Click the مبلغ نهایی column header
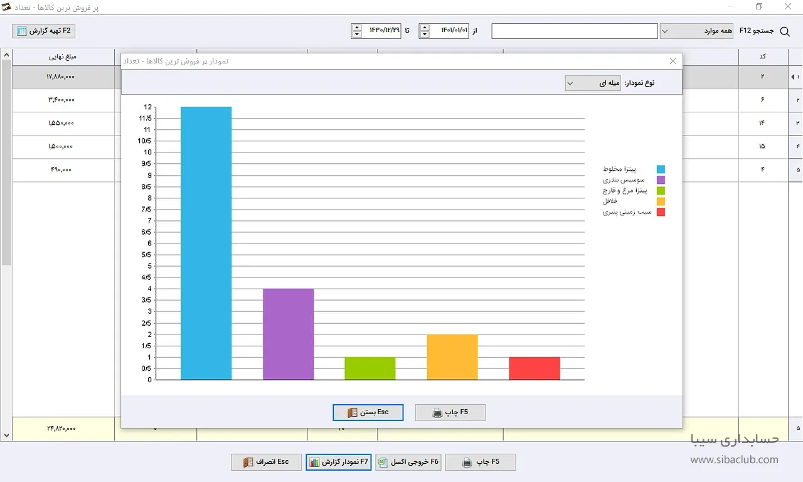 (x=63, y=56)
